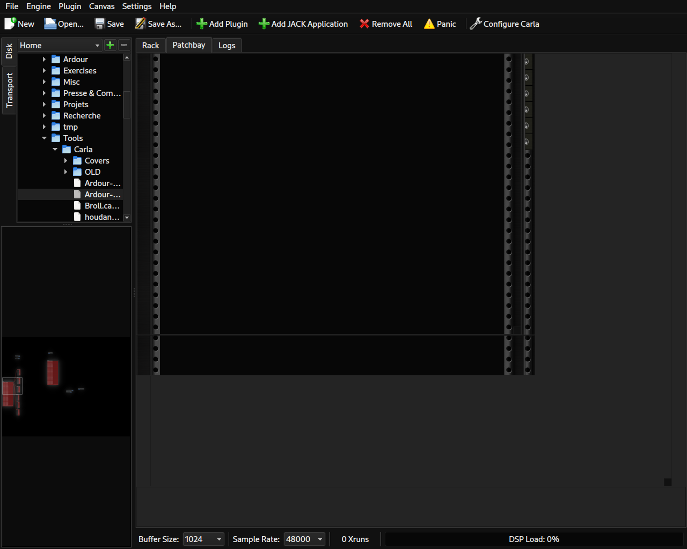Viewport: 687px width, 549px height.
Task: Remove all plugins with the red X icon
Action: point(364,24)
